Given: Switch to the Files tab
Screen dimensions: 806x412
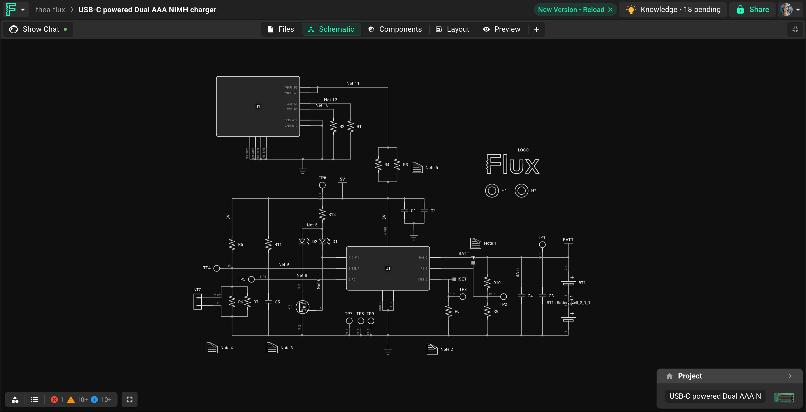Looking at the screenshot, I should [x=281, y=29].
